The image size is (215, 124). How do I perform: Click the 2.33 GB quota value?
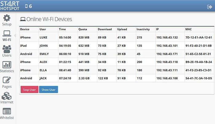[x=84, y=78]
